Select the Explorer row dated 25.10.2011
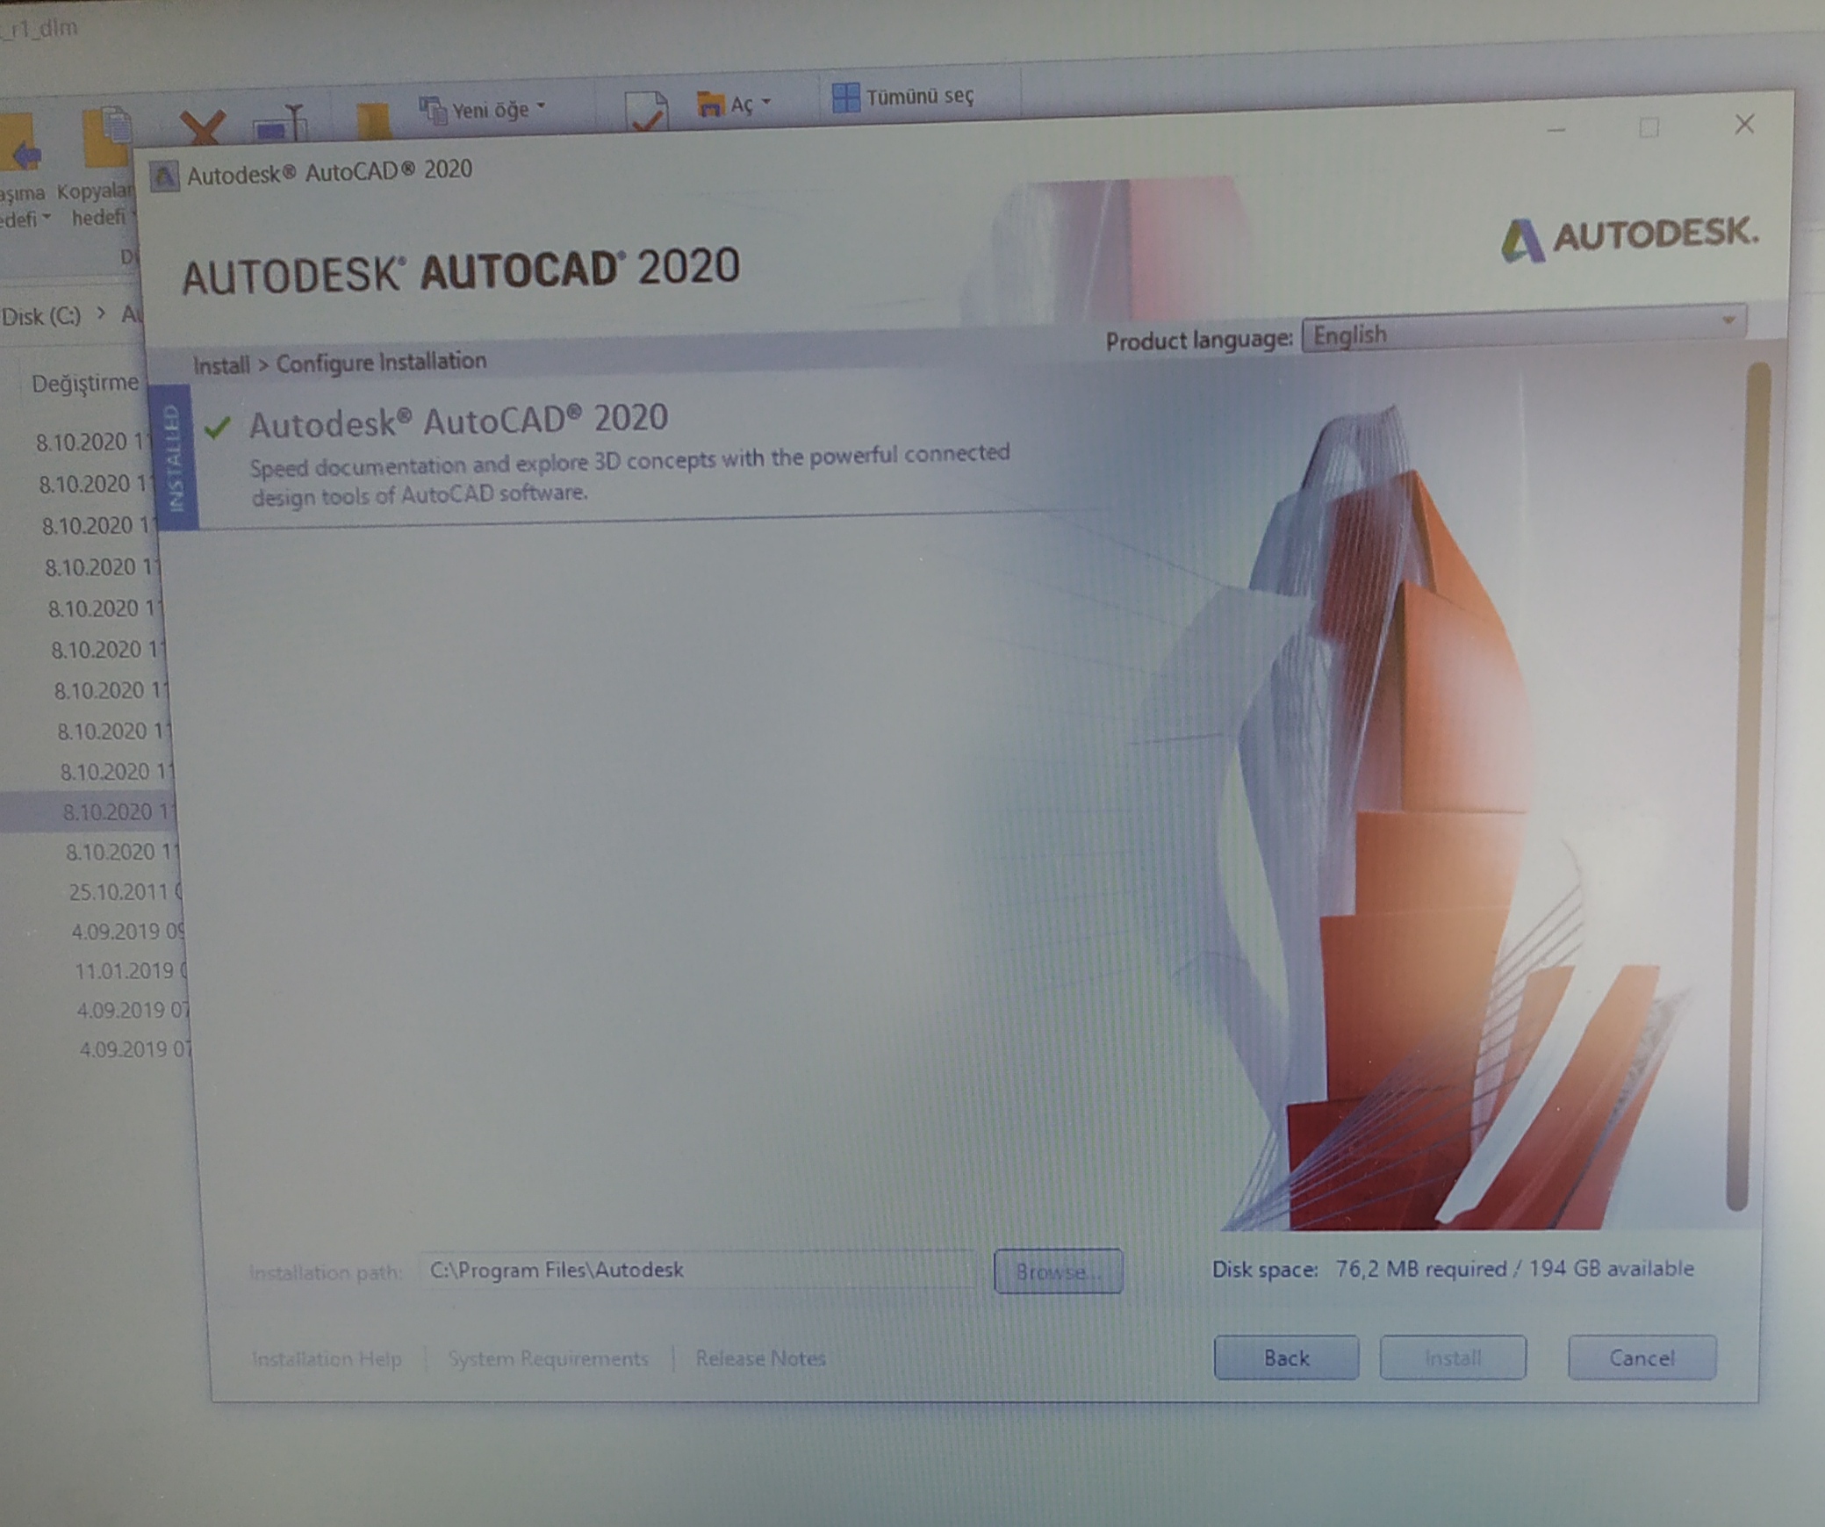This screenshot has height=1527, width=1825. coord(126,892)
